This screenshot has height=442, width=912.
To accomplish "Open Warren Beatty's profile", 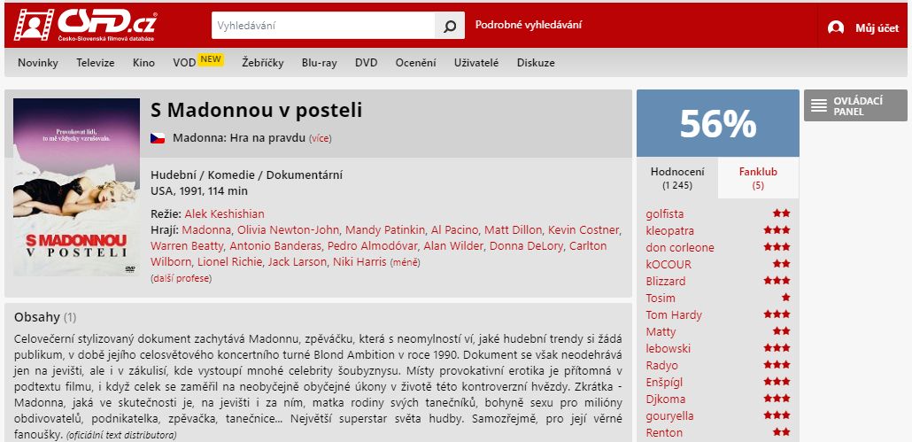I will pyautogui.click(x=187, y=246).
